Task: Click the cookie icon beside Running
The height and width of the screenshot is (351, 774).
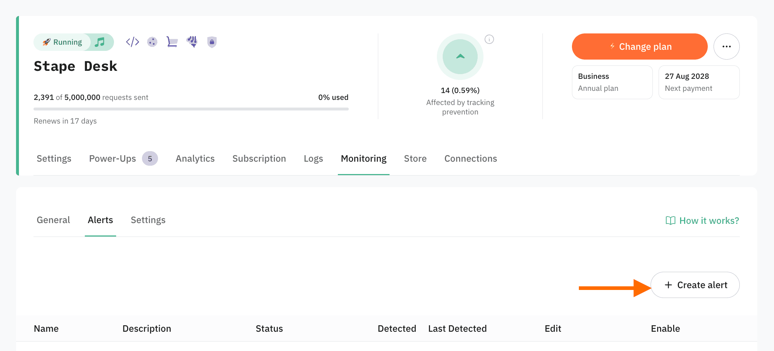Action: 152,42
